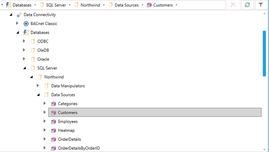Screen dimensions: 269x152
Task: Open the dropdown arrow after Customers breadcrumb
Action: coord(176,5)
